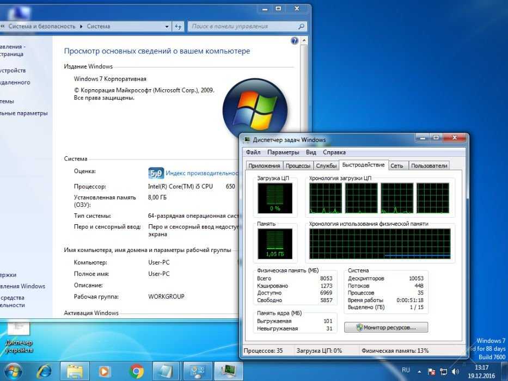Image resolution: width=508 pixels, height=381 pixels.
Task: Open the Start menu orb
Action: click(13, 372)
